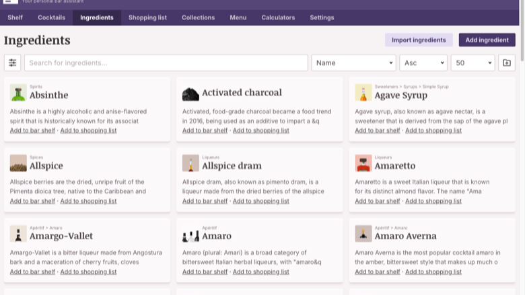Click the Import ingredients button
The height and width of the screenshot is (295, 525).
click(x=419, y=40)
